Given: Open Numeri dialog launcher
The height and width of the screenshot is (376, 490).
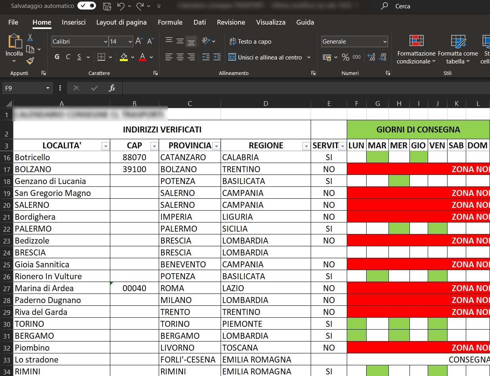Looking at the screenshot, I should [388, 73].
